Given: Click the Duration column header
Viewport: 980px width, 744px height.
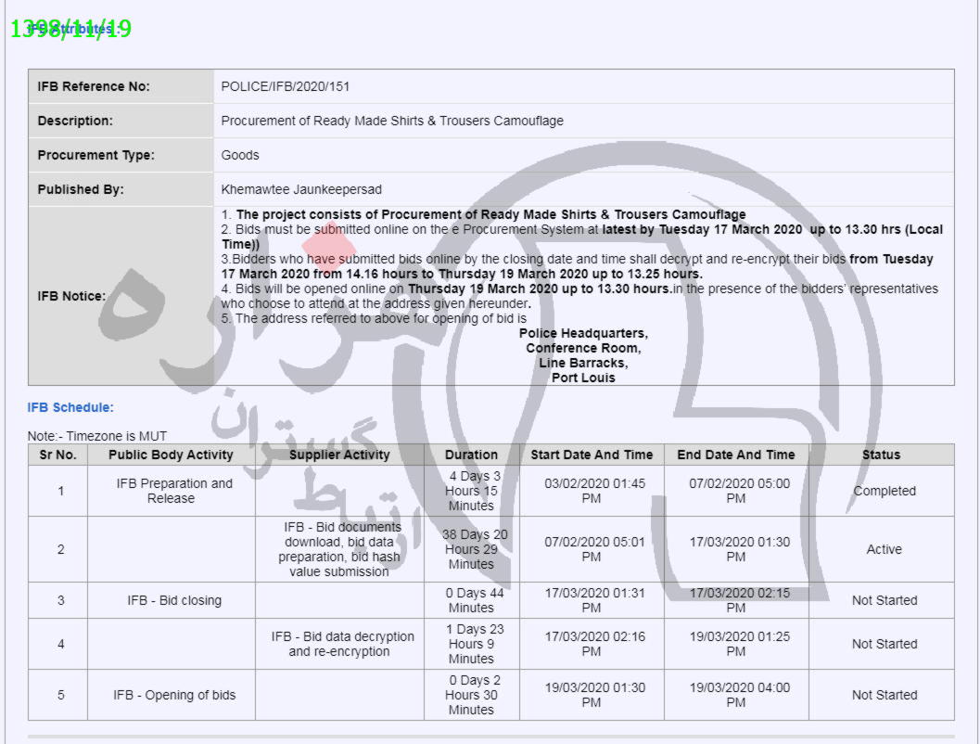Looking at the screenshot, I should (471, 455).
